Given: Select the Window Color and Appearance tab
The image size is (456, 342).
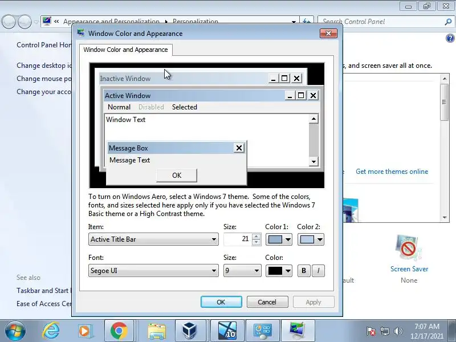Looking at the screenshot, I should pyautogui.click(x=125, y=50).
